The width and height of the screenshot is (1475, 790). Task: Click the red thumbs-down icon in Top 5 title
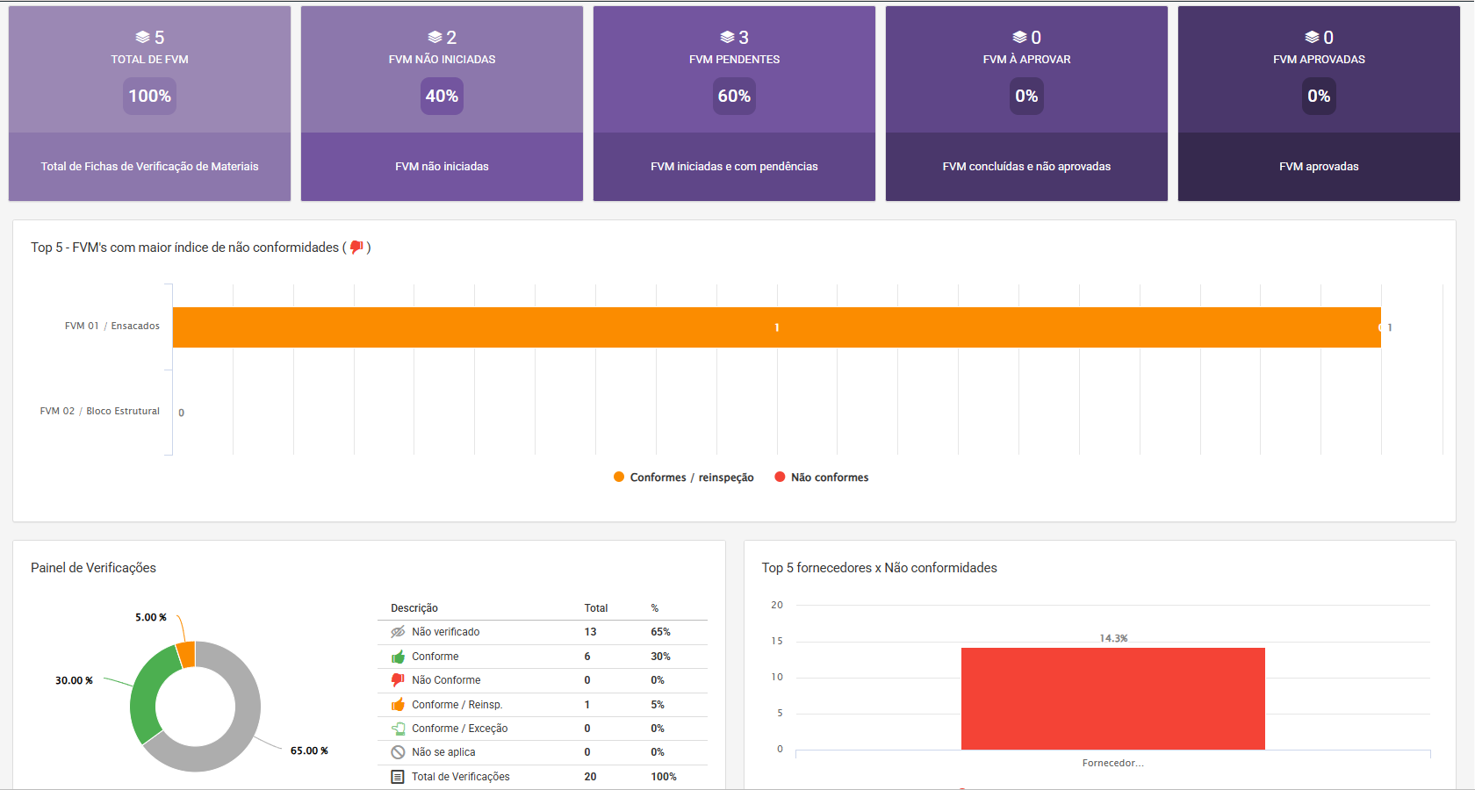click(356, 248)
